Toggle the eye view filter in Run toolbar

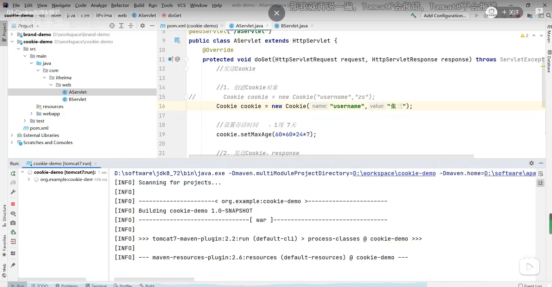tap(13, 214)
